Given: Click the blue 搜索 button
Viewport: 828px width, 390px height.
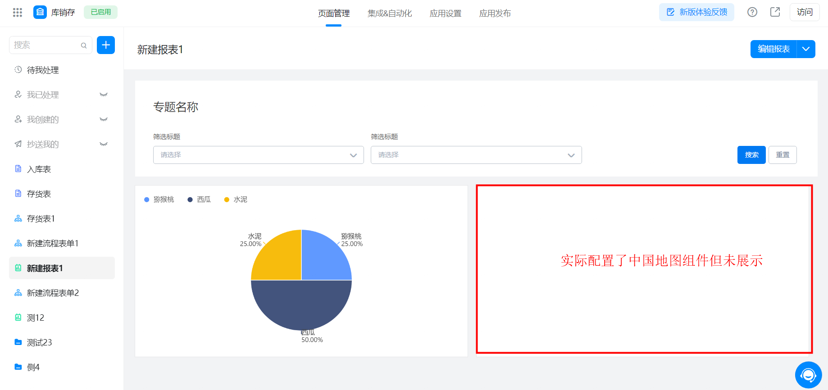Looking at the screenshot, I should (751, 155).
